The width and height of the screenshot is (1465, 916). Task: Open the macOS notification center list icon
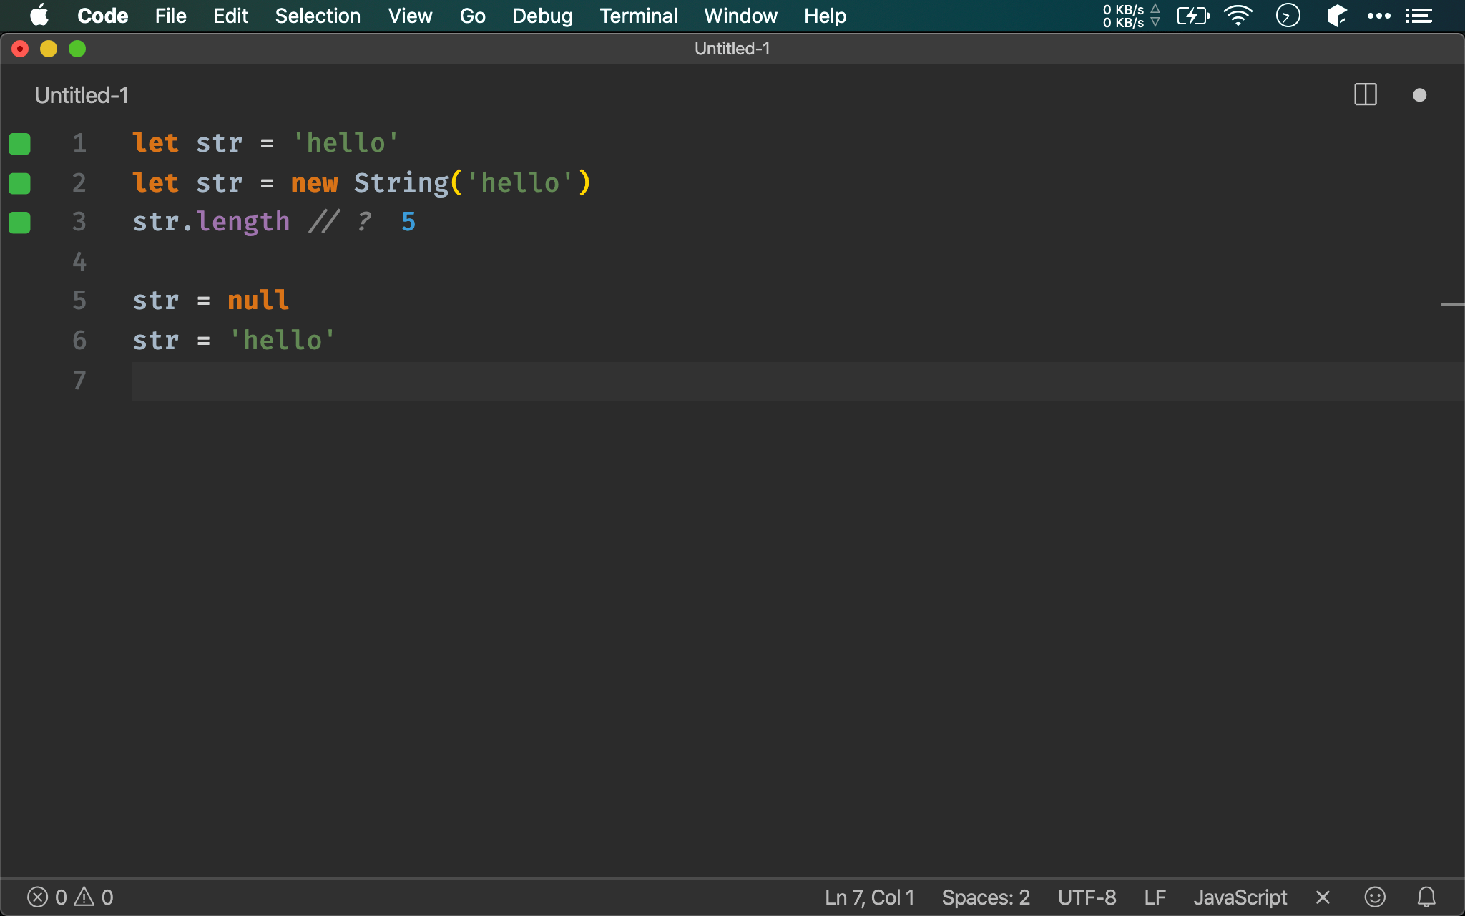(x=1419, y=16)
